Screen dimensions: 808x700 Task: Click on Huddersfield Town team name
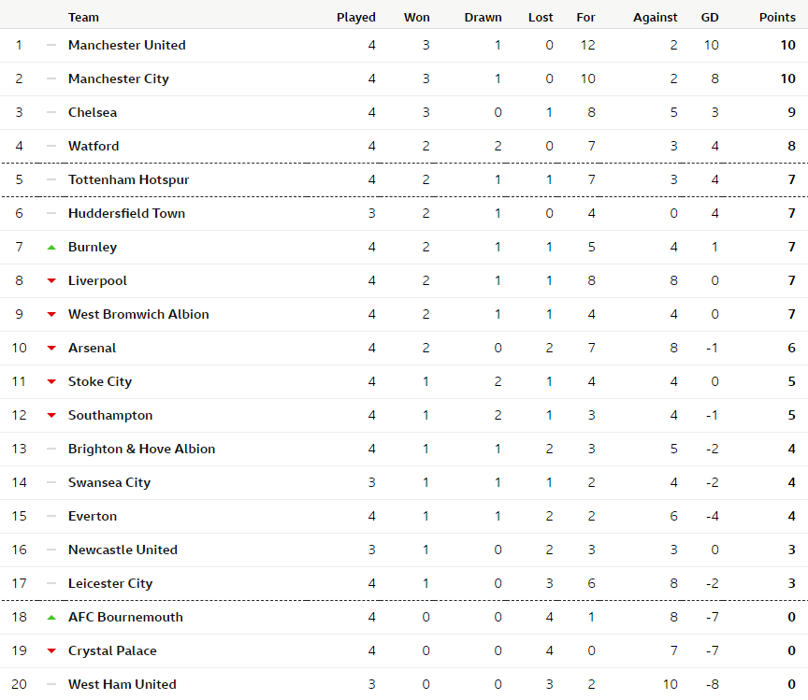[126, 213]
